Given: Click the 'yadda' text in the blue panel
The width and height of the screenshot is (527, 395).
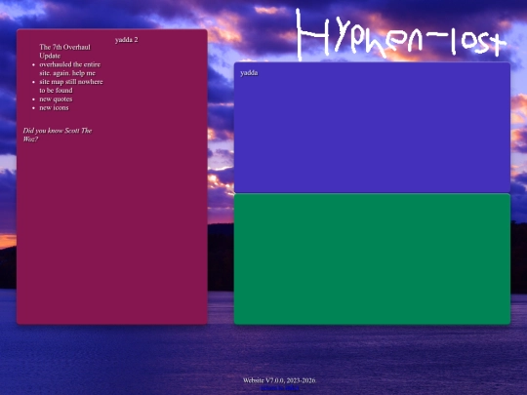Looking at the screenshot, I should [x=250, y=73].
